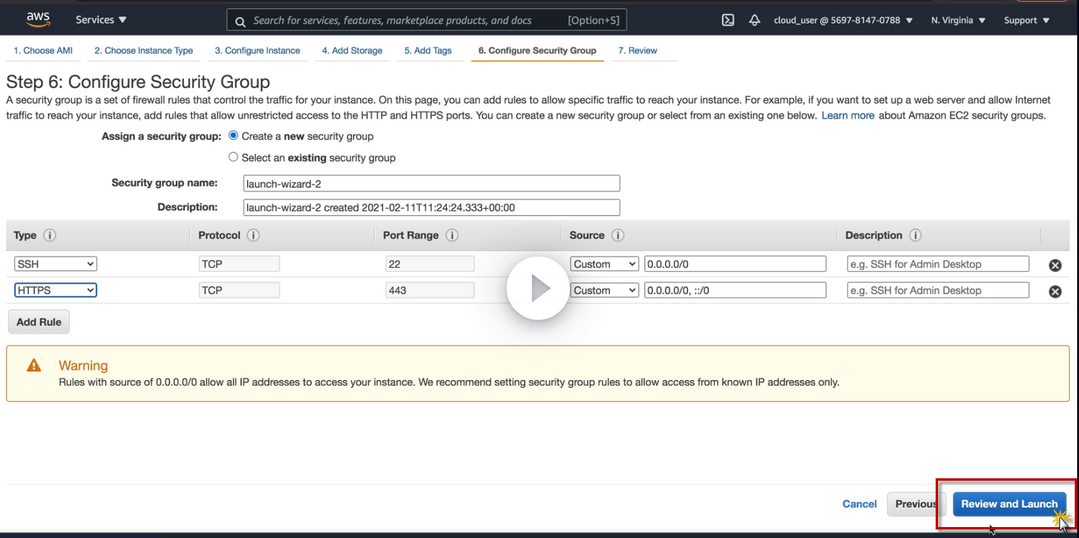Select step 6 Configure Security Group tab

point(537,51)
